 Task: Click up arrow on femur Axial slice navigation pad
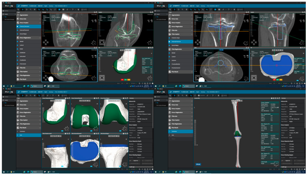tap(46, 76)
